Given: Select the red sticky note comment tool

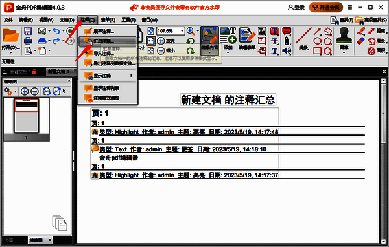Looking at the screenshot, I should click(x=287, y=31).
